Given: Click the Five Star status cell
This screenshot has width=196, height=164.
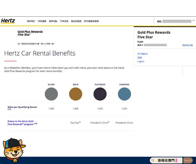Looking at the screenshot, I should click(75, 123).
